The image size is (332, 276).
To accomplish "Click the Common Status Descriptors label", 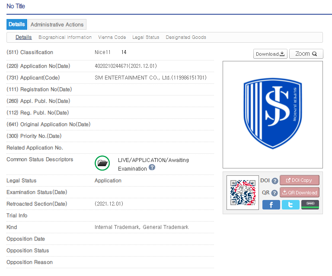I will [x=40, y=159].
